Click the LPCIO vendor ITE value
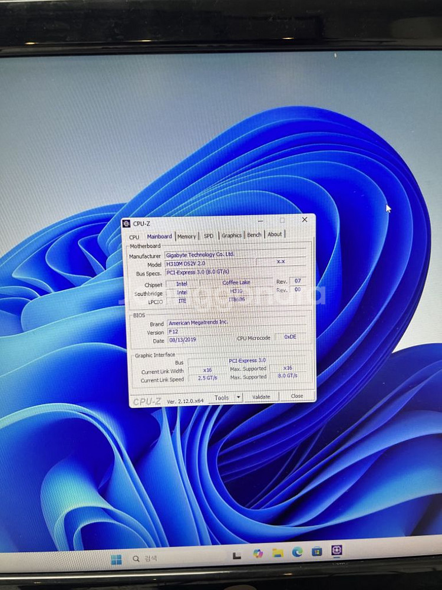 [182, 301]
